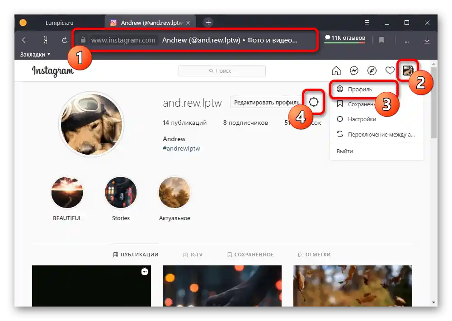Click the Andrew display name
The image size is (452, 321).
click(x=174, y=139)
